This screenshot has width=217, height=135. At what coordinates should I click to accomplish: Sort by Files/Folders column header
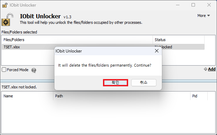pyautogui.click(x=77, y=40)
